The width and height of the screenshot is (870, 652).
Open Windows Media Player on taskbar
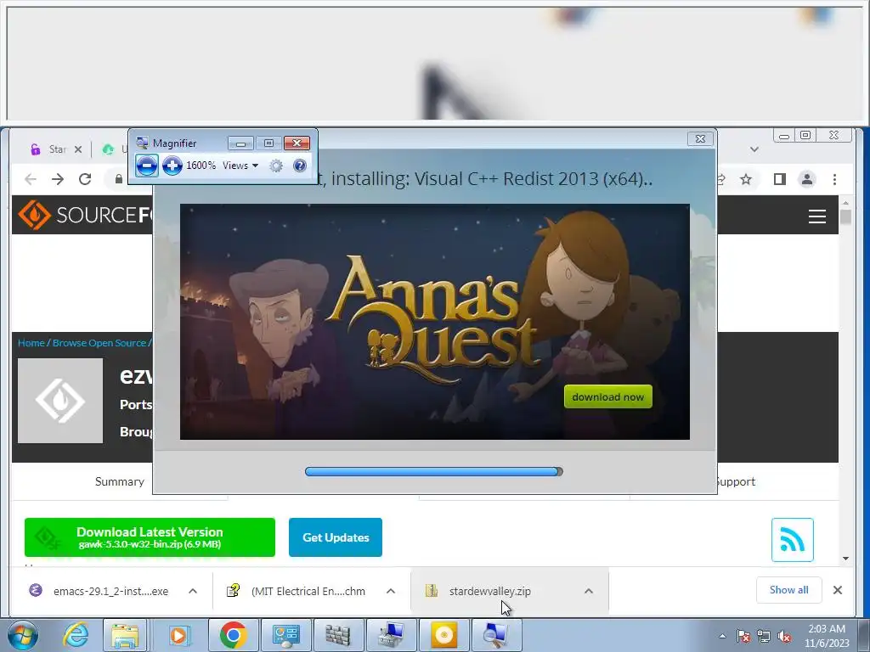click(x=178, y=635)
